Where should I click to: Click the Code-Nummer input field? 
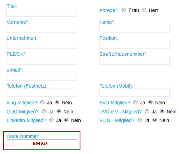[42, 143]
